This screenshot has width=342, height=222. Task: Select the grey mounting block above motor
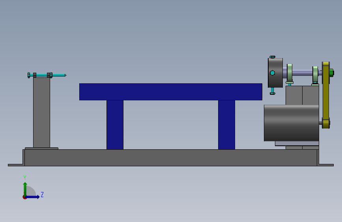[302, 95]
